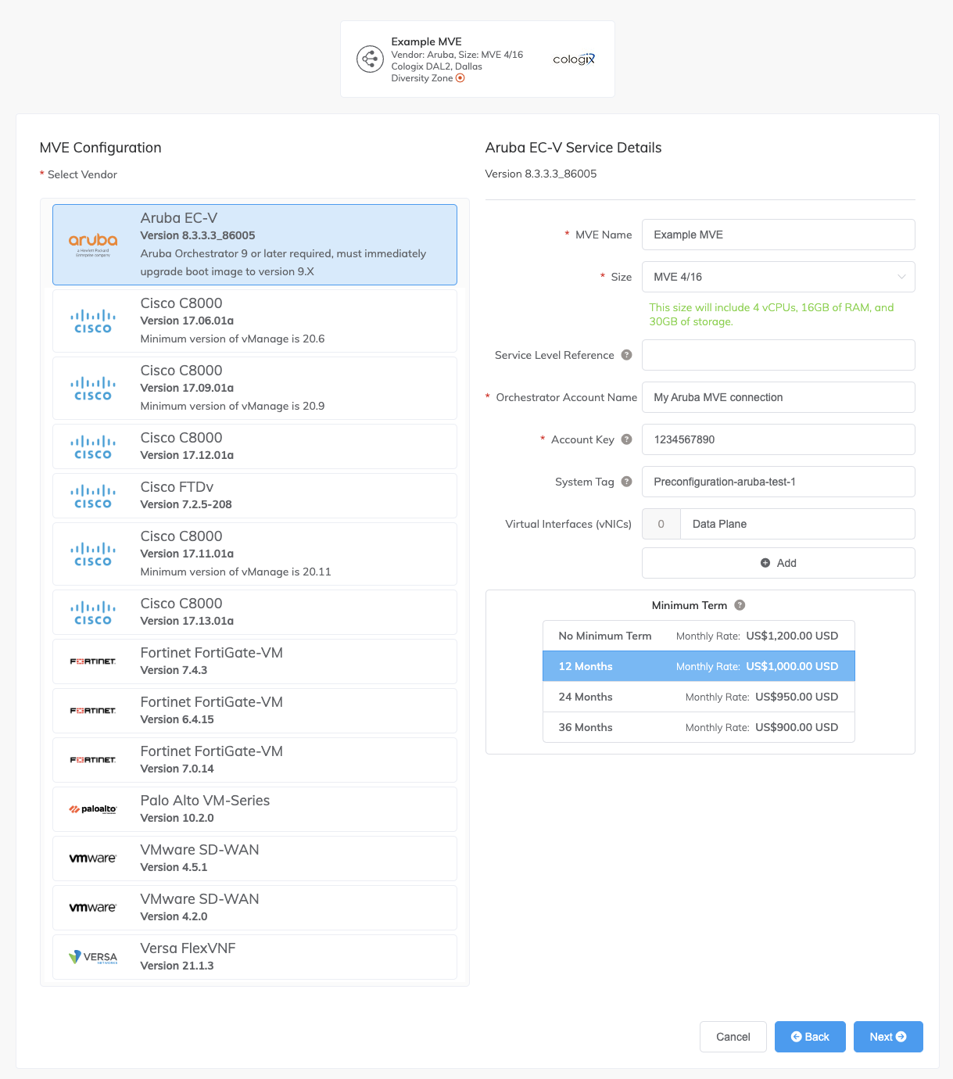
Task: Choose Cisco C8000 Version 17.06.01a
Action: point(255,321)
